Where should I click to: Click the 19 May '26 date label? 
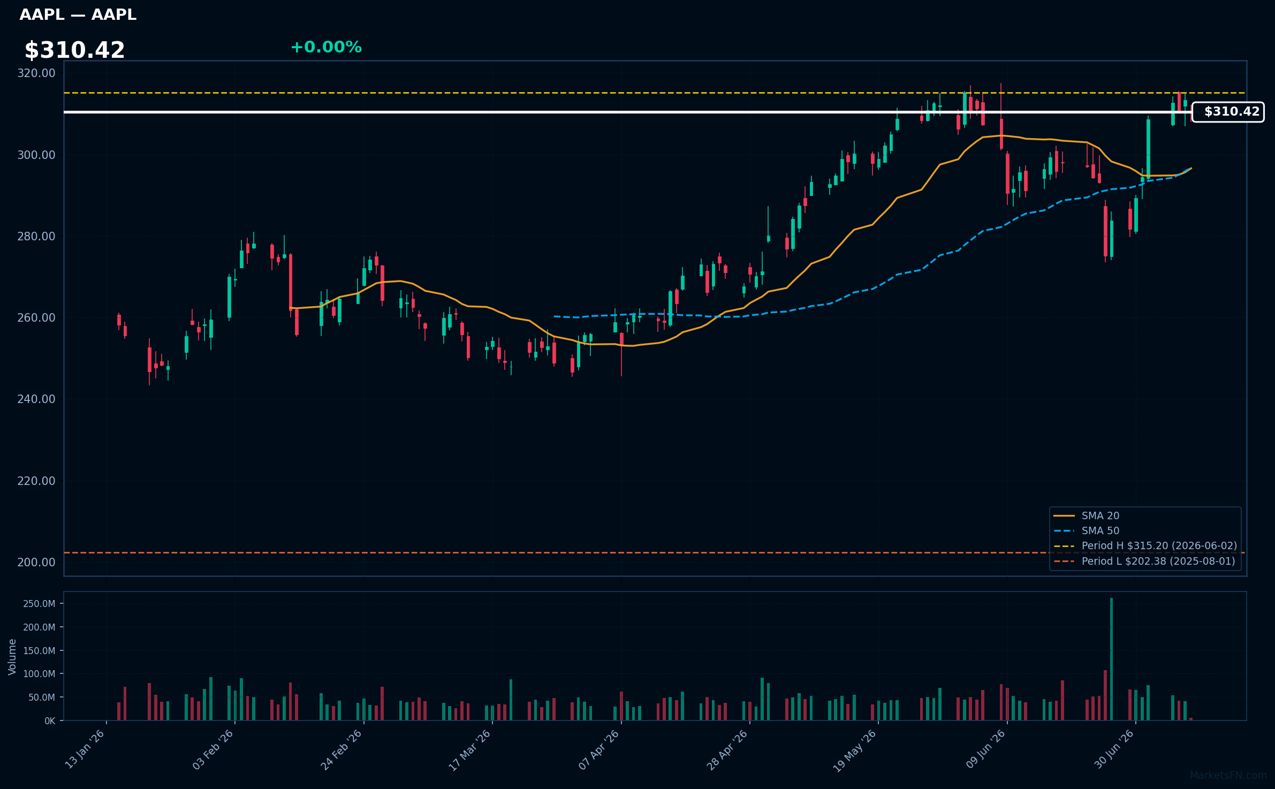tap(854, 750)
